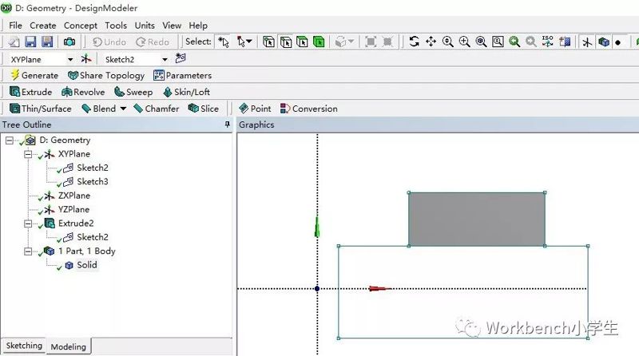Viewport: 639px width, 356px height.
Task: Toggle the show points dot icon
Action: (617, 42)
